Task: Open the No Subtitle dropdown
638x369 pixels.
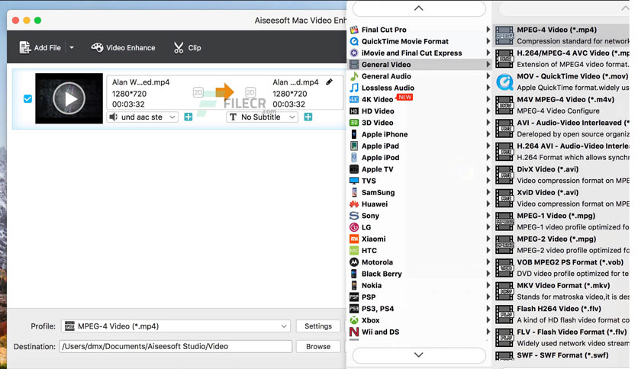Action: point(262,117)
